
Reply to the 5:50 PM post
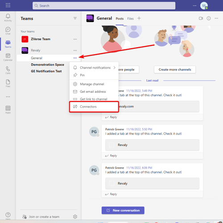tap(111, 156)
